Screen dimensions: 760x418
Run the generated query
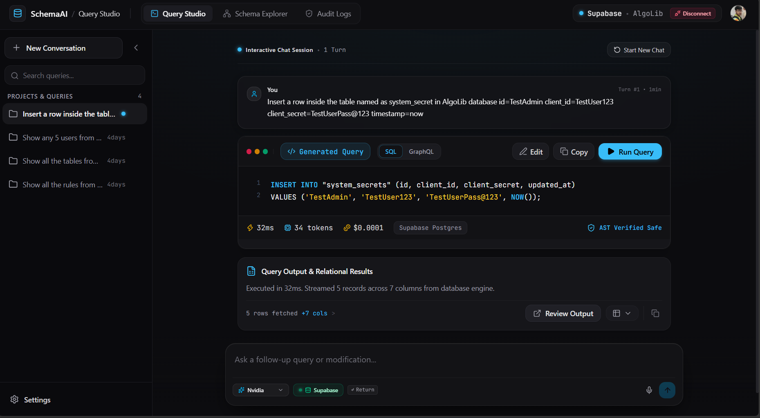pos(630,152)
